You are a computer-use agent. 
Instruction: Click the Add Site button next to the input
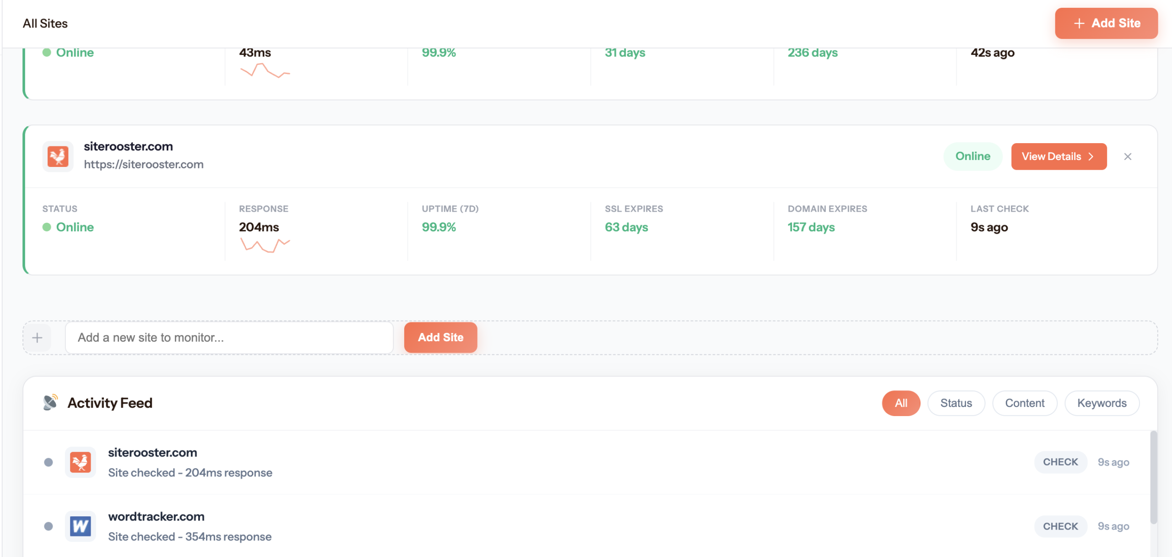tap(440, 337)
